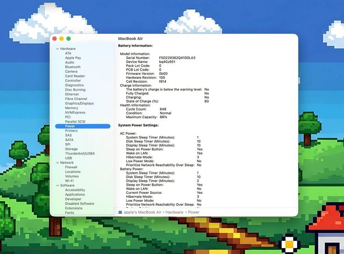Click Hardware in the path bar
This screenshot has height=254, width=344.
(174, 212)
